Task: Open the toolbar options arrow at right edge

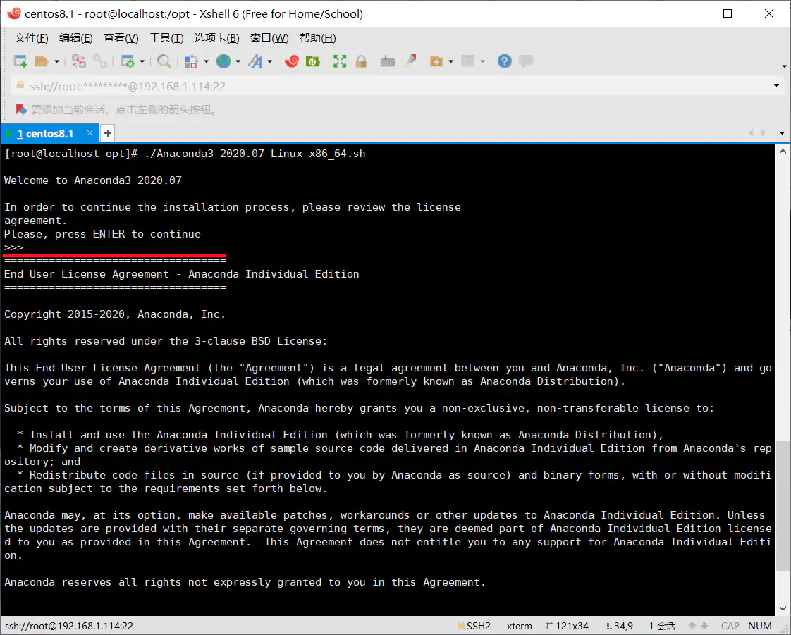Action: tap(784, 66)
